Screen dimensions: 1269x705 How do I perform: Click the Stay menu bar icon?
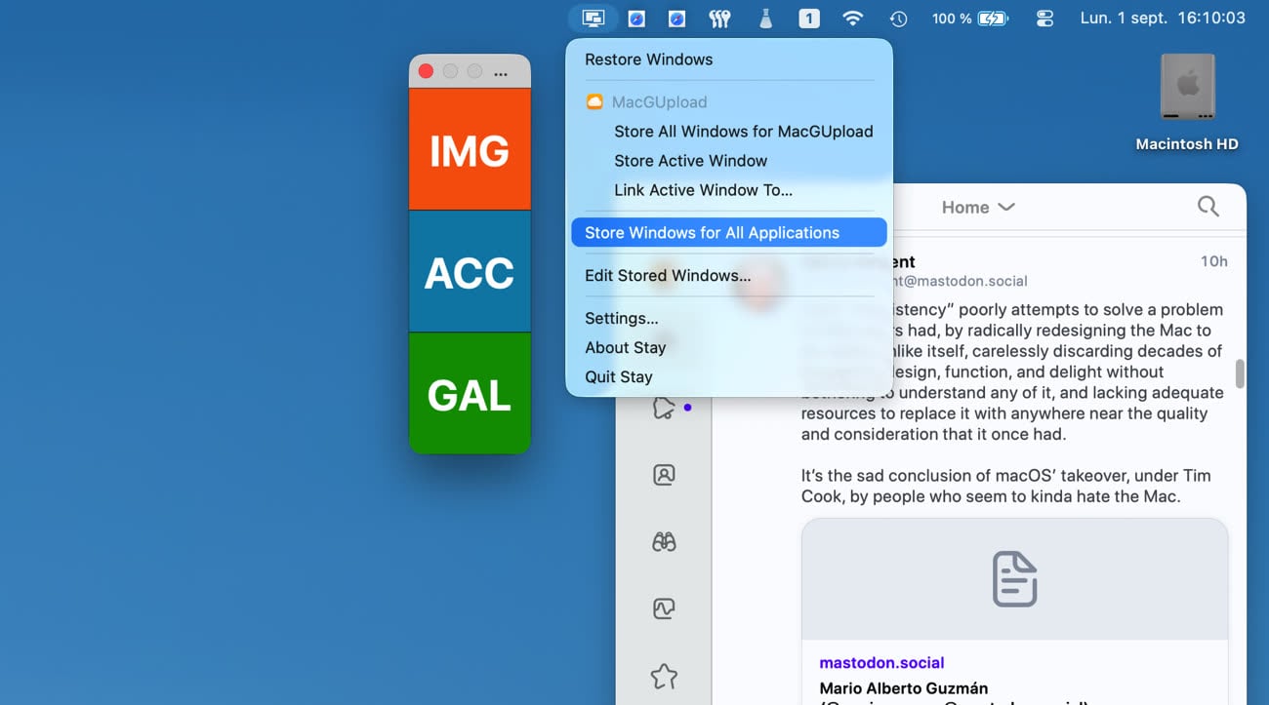[594, 19]
